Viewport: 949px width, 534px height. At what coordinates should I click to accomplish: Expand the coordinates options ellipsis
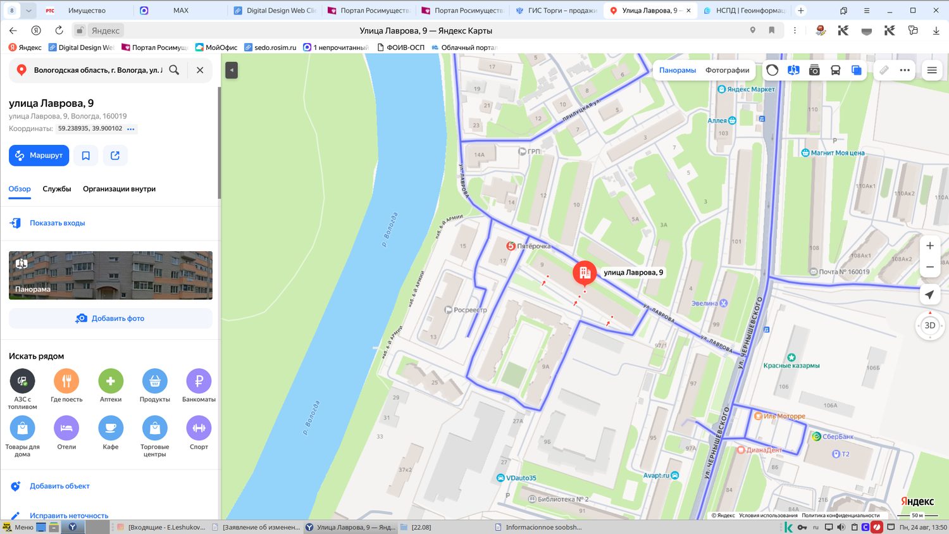131,128
